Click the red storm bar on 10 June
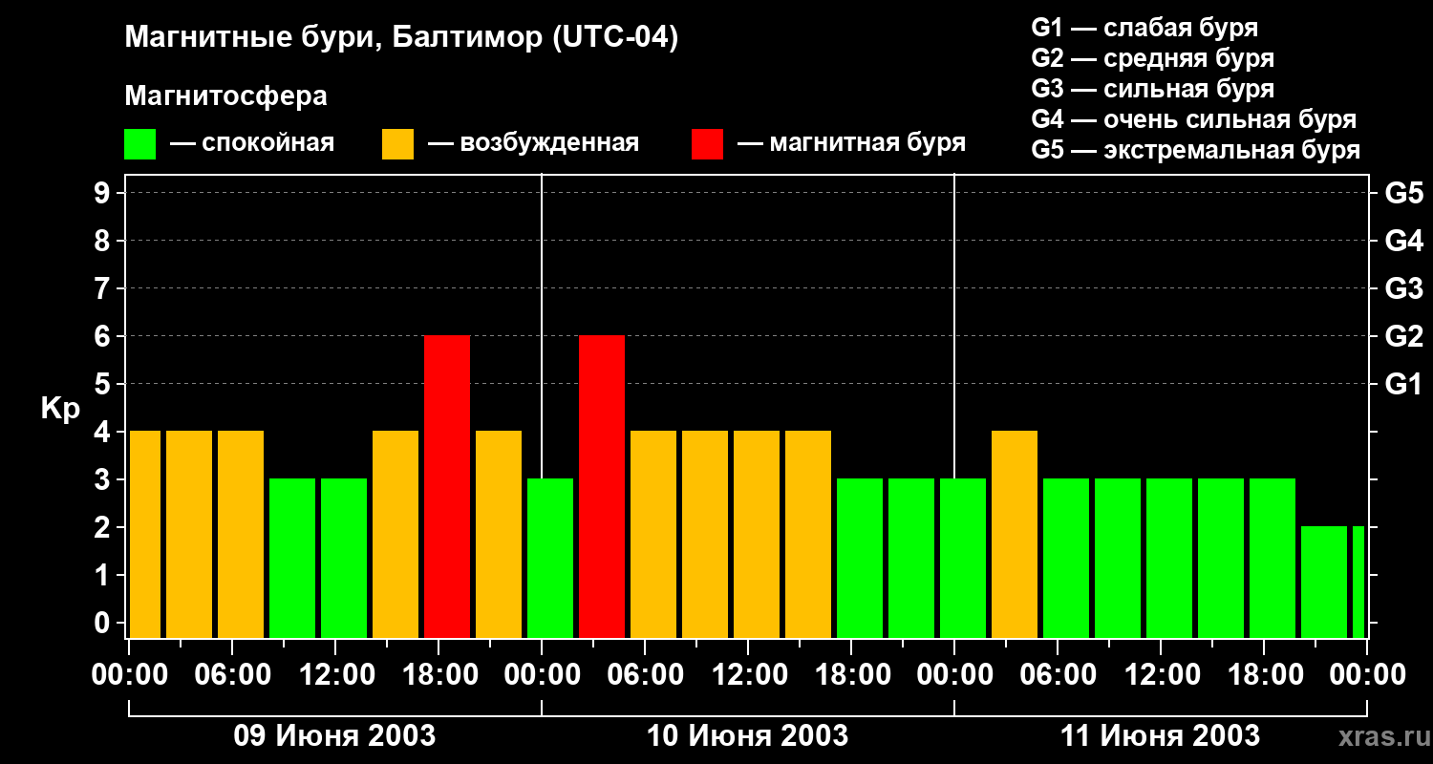The height and width of the screenshot is (764, 1433). [602, 486]
